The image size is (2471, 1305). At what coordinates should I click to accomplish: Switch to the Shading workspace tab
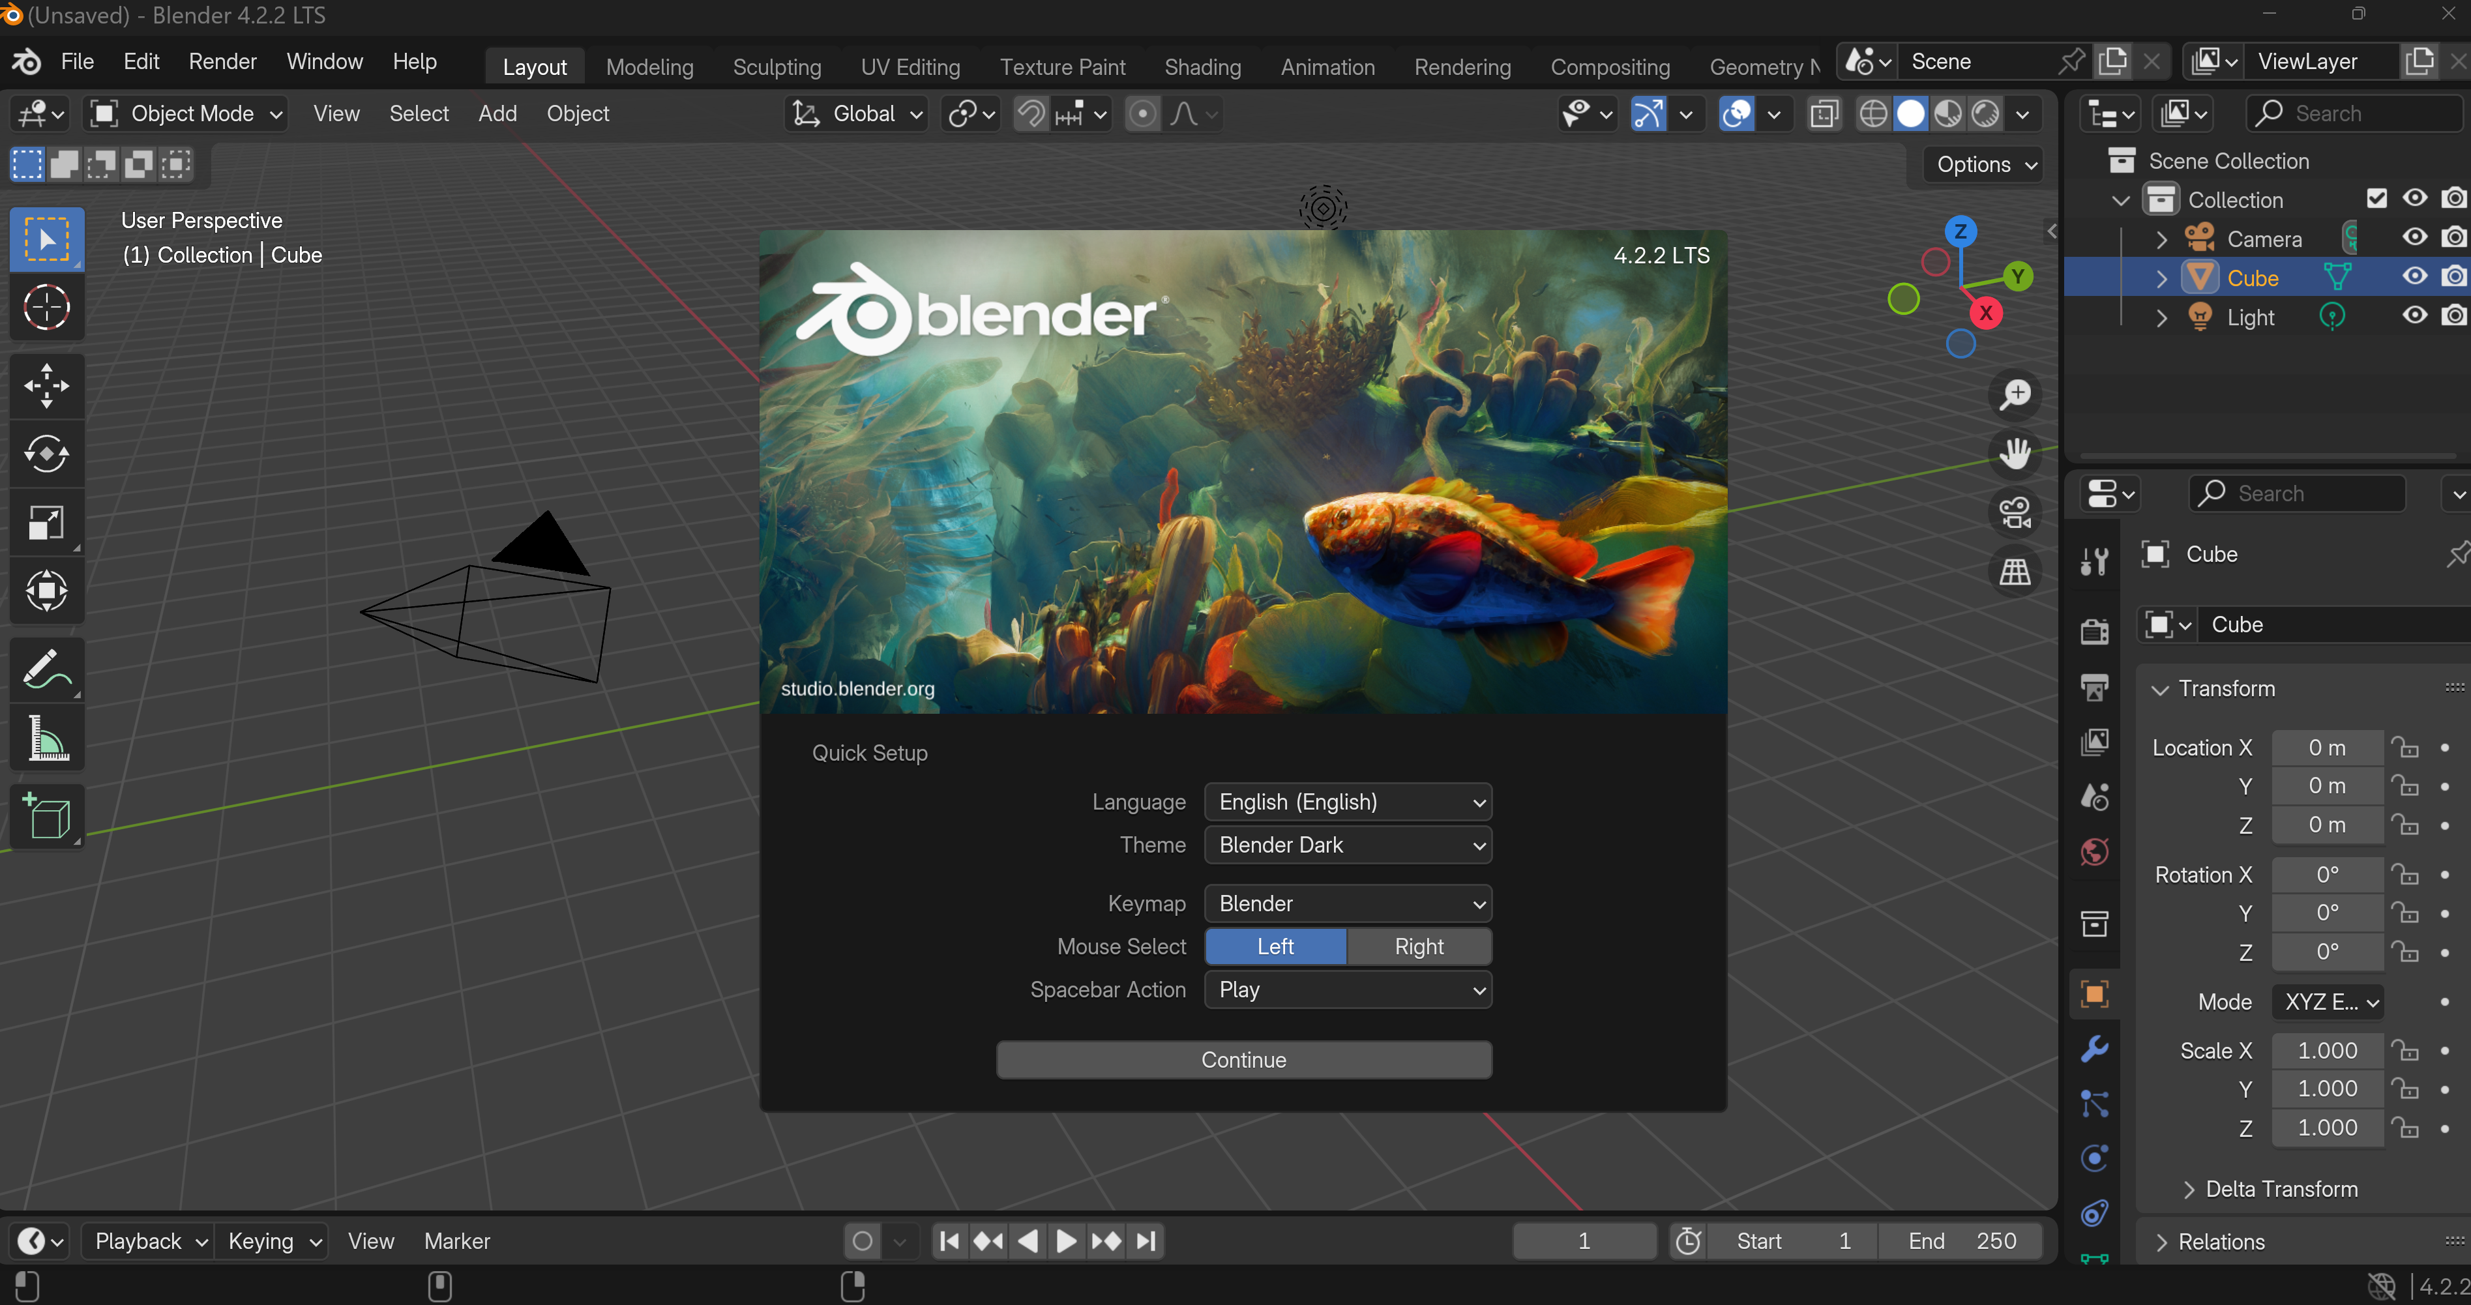(1202, 67)
